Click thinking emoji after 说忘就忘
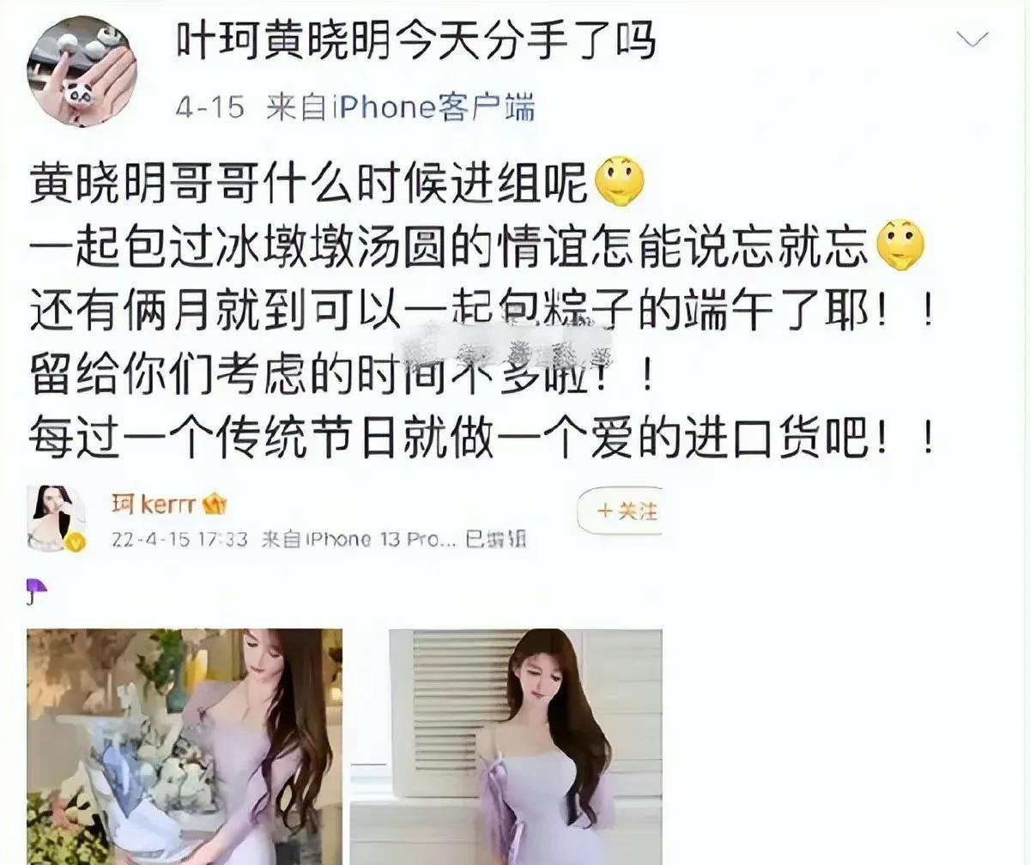 (900, 245)
